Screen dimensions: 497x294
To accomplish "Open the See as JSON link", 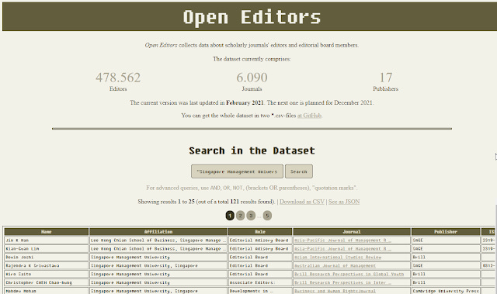I will click(x=344, y=202).
